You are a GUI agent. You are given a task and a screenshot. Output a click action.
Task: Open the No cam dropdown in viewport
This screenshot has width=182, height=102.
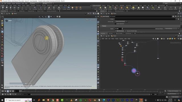click(94, 20)
